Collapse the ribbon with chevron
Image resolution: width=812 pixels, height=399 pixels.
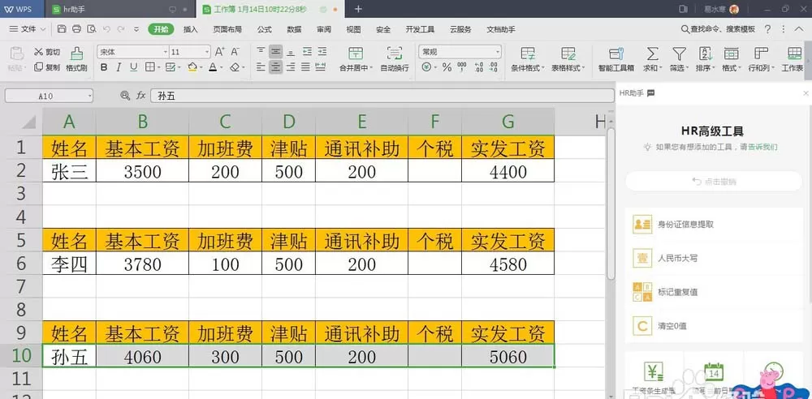799,29
